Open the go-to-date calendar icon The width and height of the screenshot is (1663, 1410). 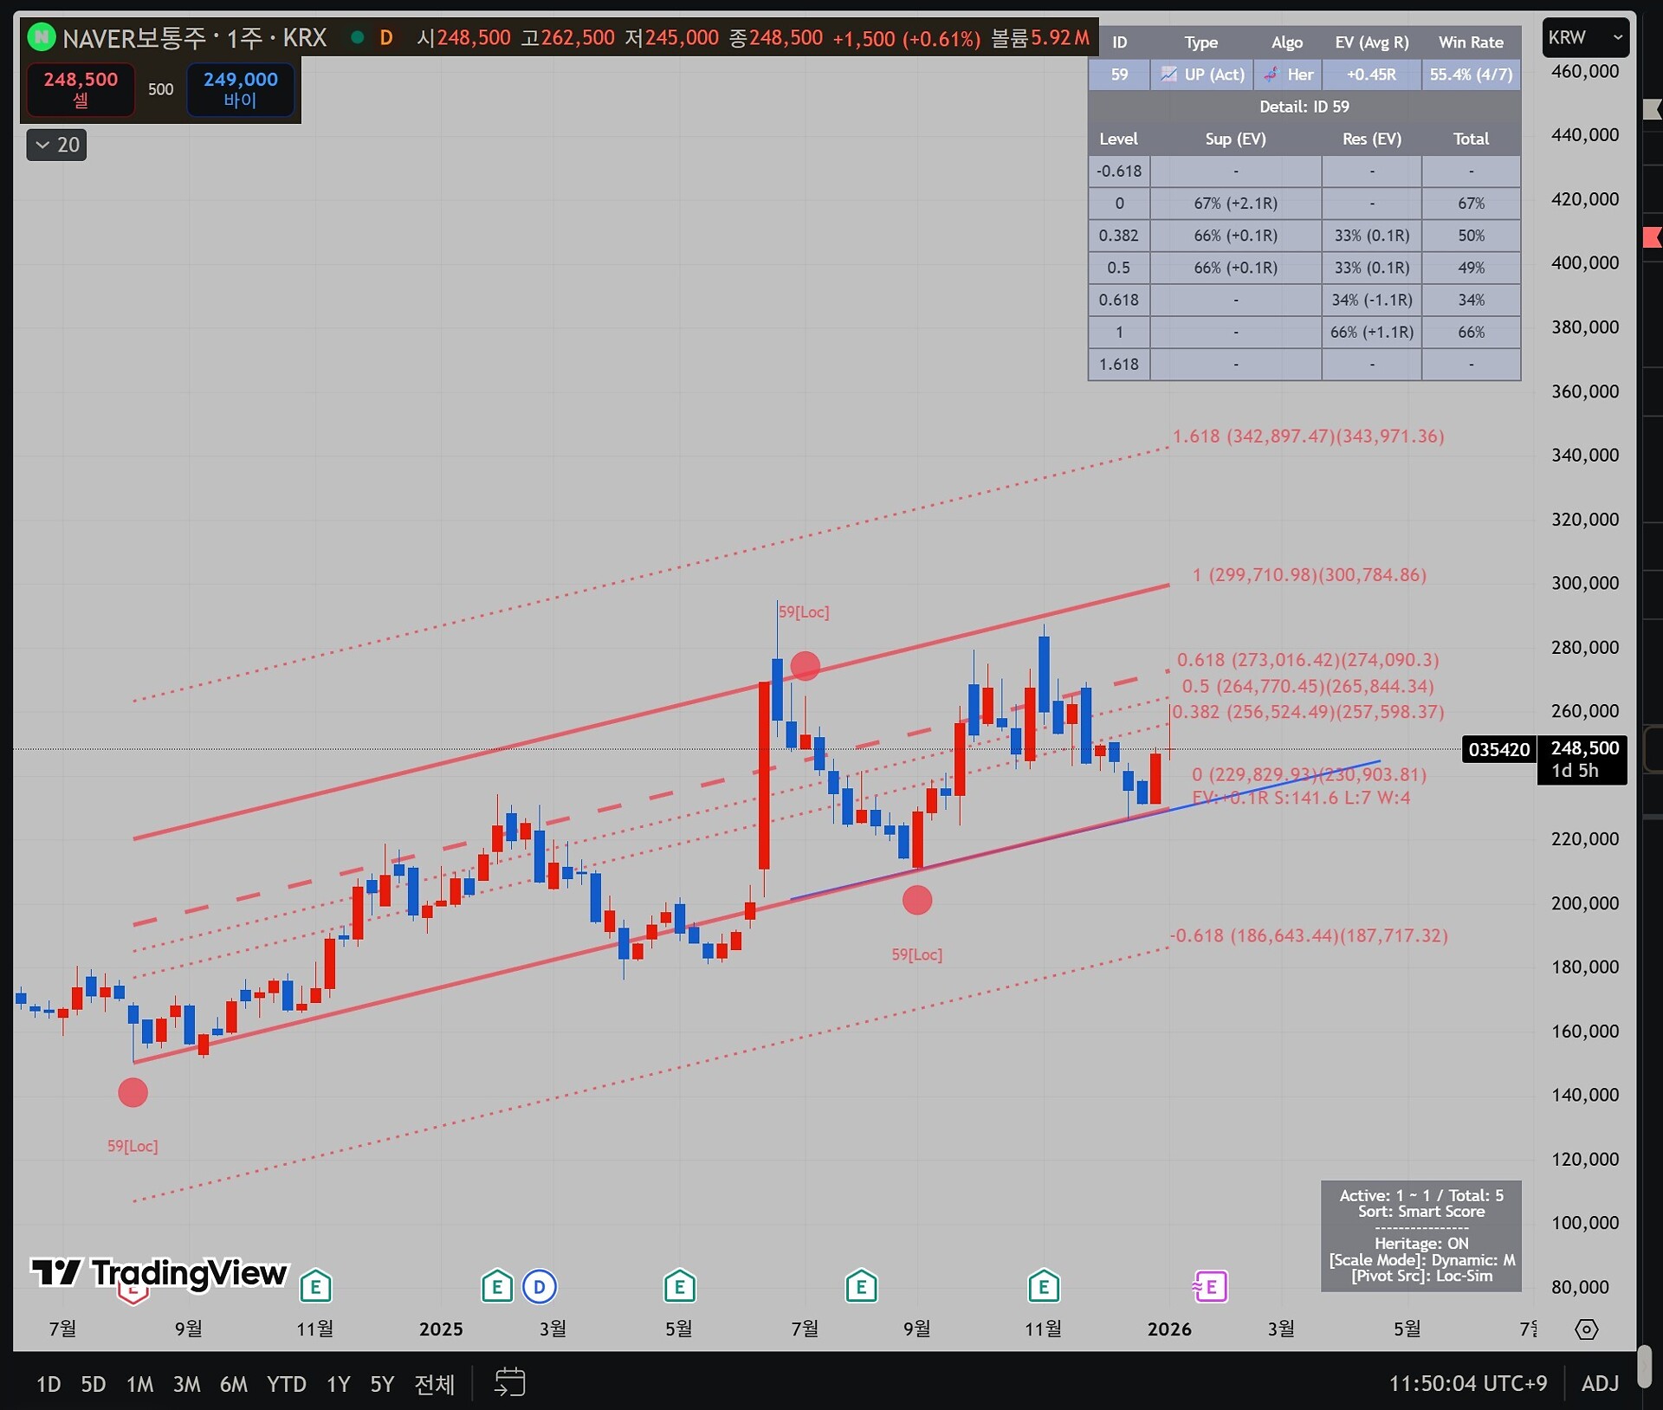[509, 1382]
